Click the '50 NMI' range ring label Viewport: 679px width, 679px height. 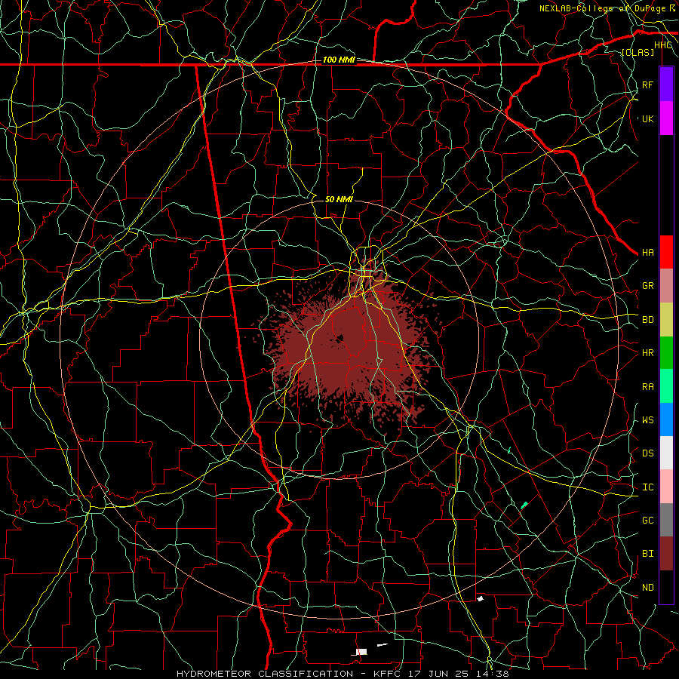pos(339,199)
